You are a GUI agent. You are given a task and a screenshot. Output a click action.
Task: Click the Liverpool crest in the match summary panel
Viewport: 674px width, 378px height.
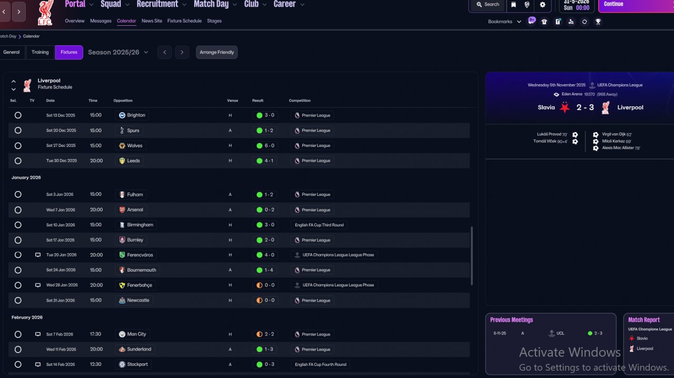(606, 107)
